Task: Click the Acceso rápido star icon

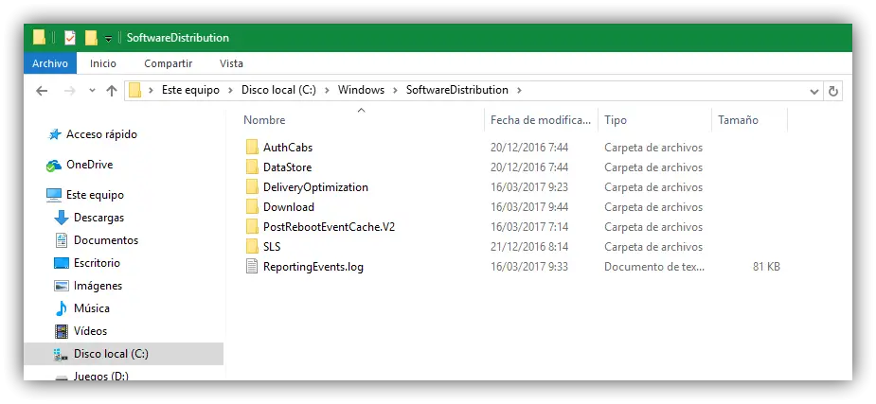Action: click(54, 134)
